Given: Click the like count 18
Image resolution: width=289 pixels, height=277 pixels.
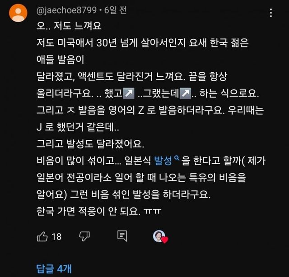Looking at the screenshot, I should tap(56, 237).
